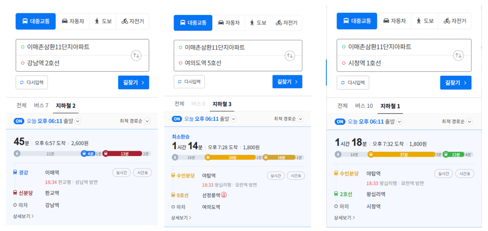Click 길찾기 button in 여의도역 panel
Viewport: 488px width, 231px height.
tap(287, 82)
